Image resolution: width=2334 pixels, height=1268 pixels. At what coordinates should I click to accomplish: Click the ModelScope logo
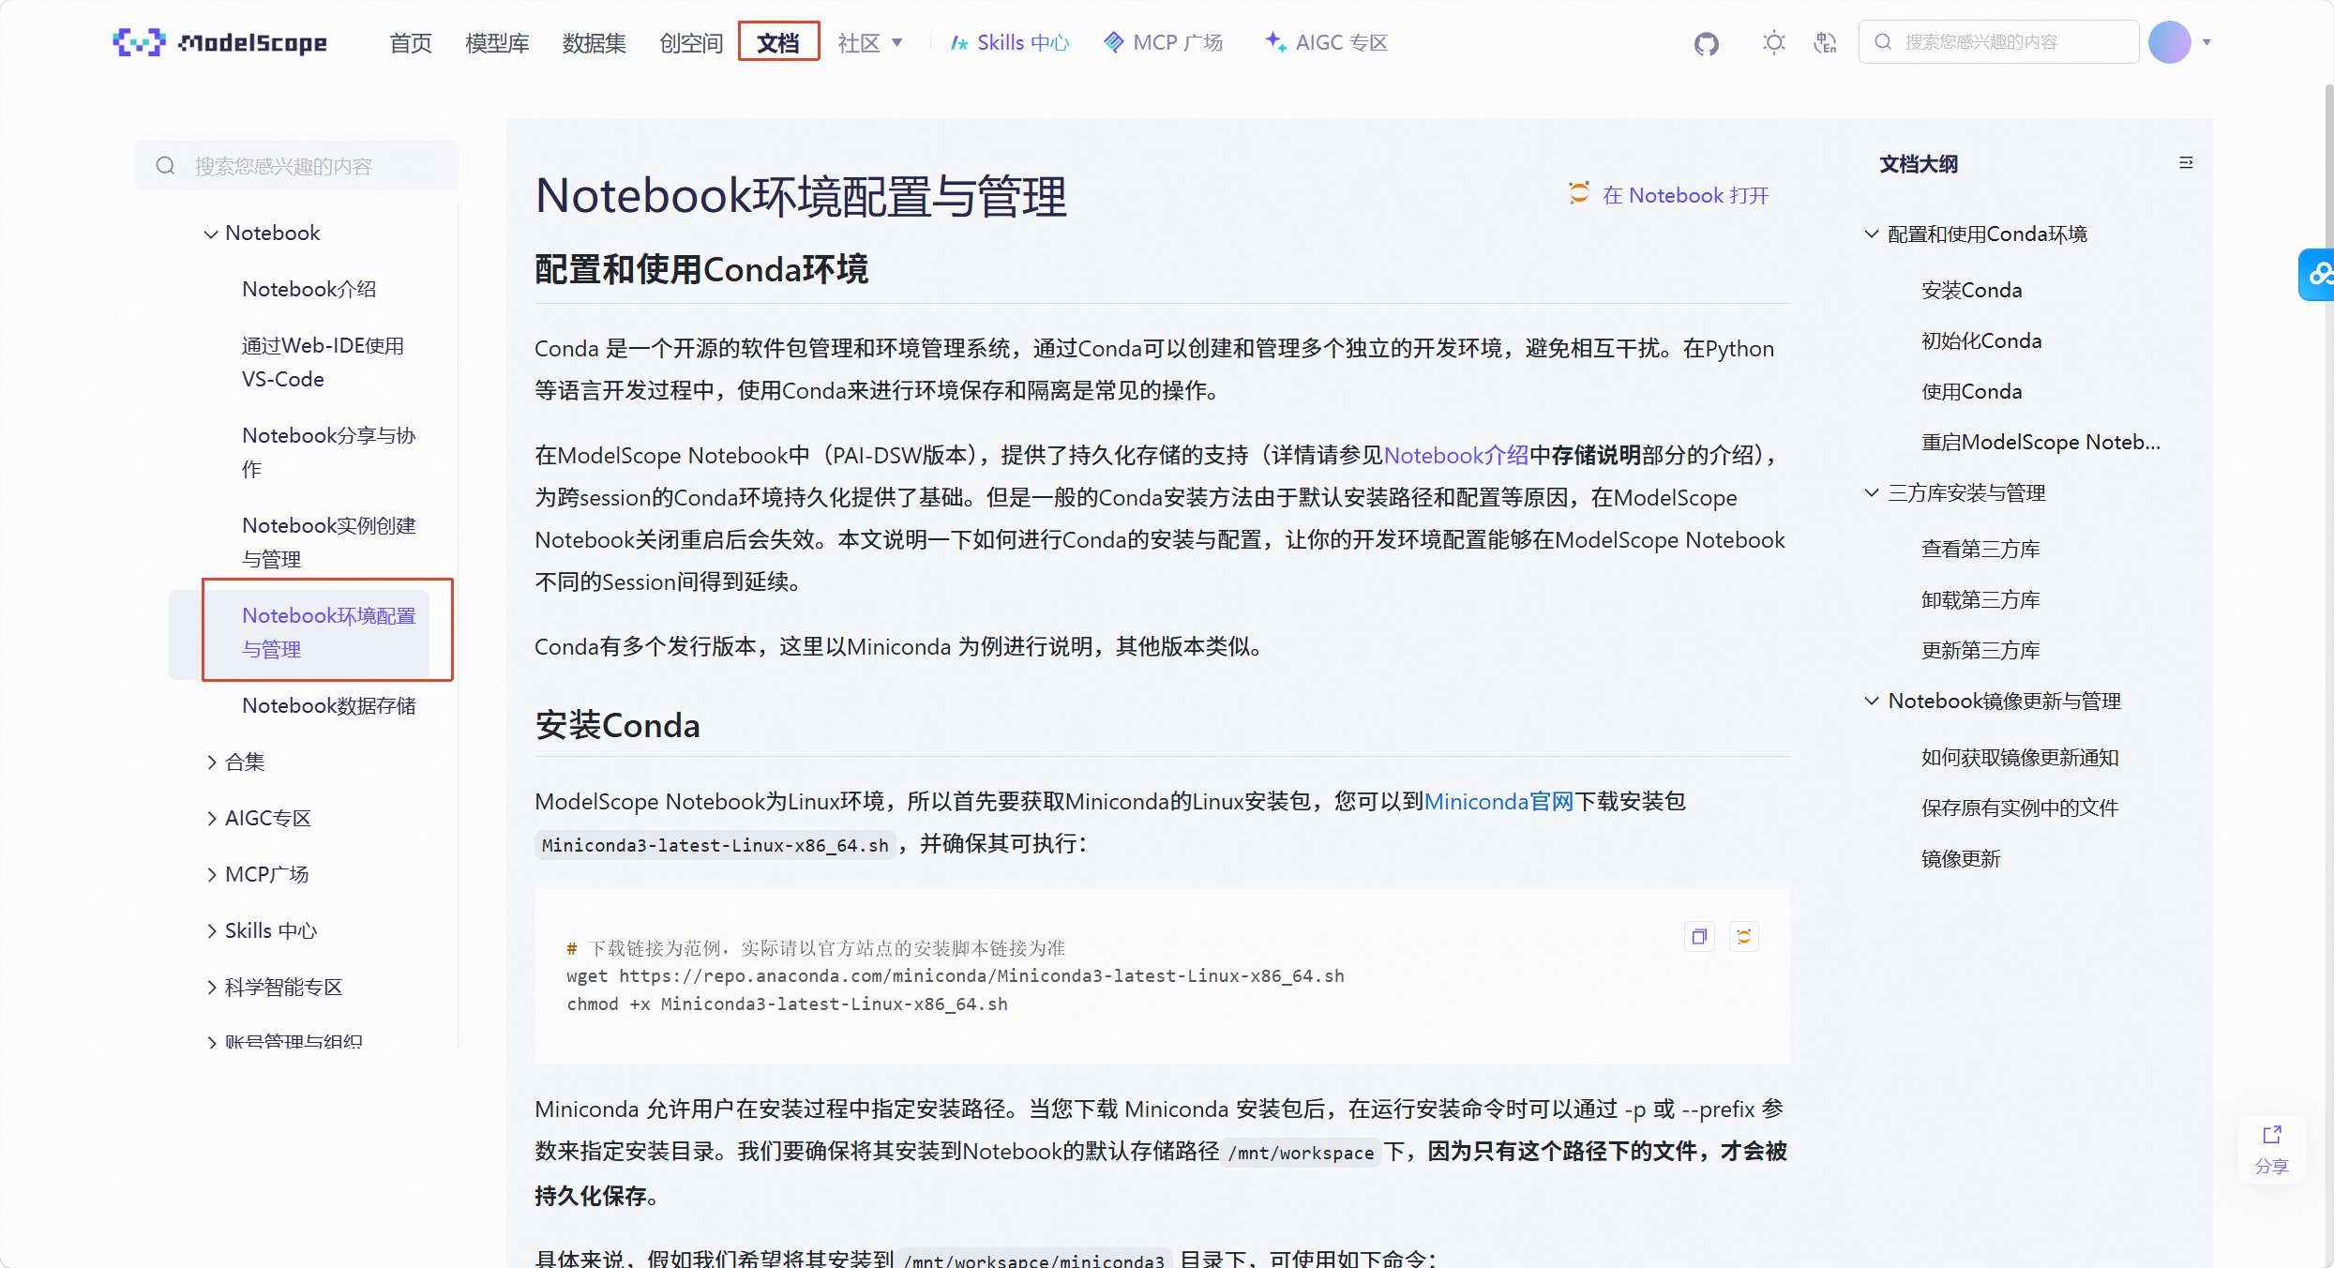[x=219, y=42]
